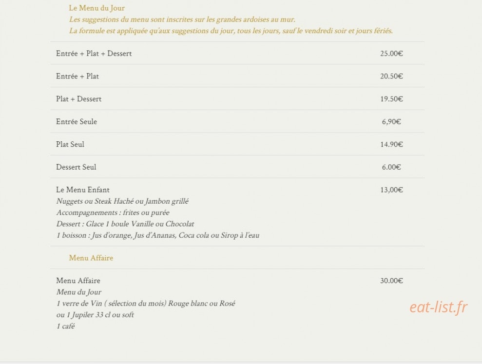Click the 20.50€ price
This screenshot has height=364, width=482.
[391, 76]
